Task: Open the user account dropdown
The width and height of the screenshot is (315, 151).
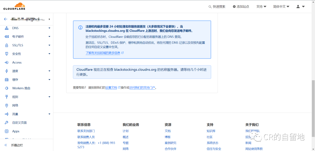Action: click(300, 6)
